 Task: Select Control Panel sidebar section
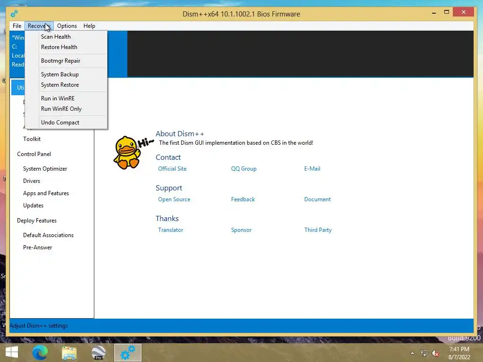34,154
